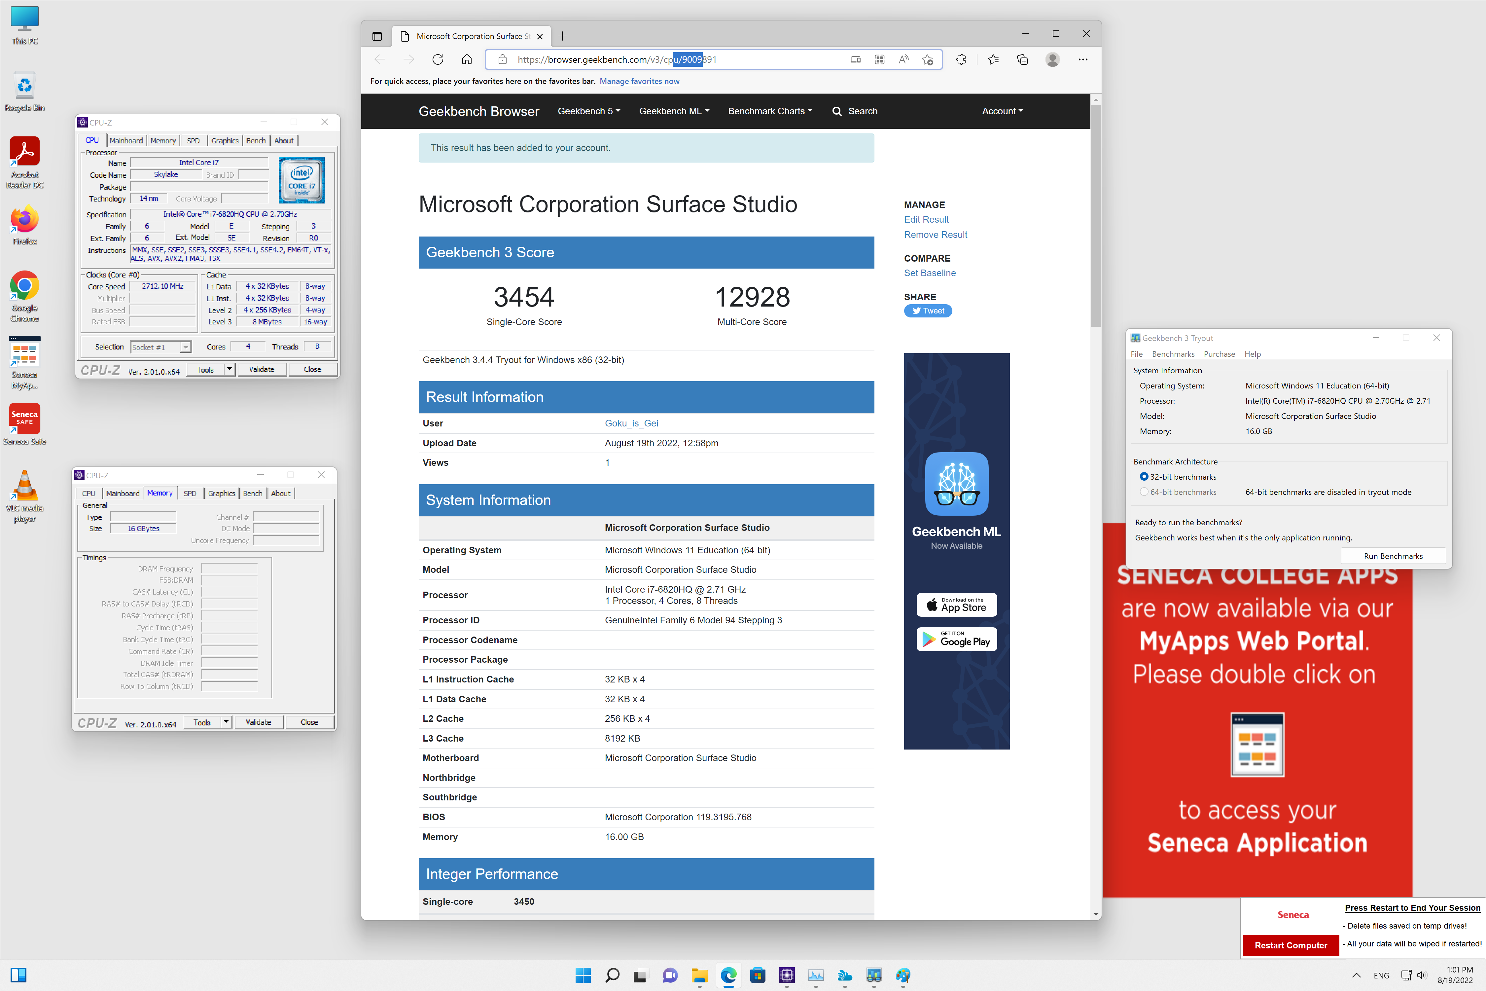Launch VLC media player shortcut
Viewport: 1486px width, 991px height.
(25, 496)
